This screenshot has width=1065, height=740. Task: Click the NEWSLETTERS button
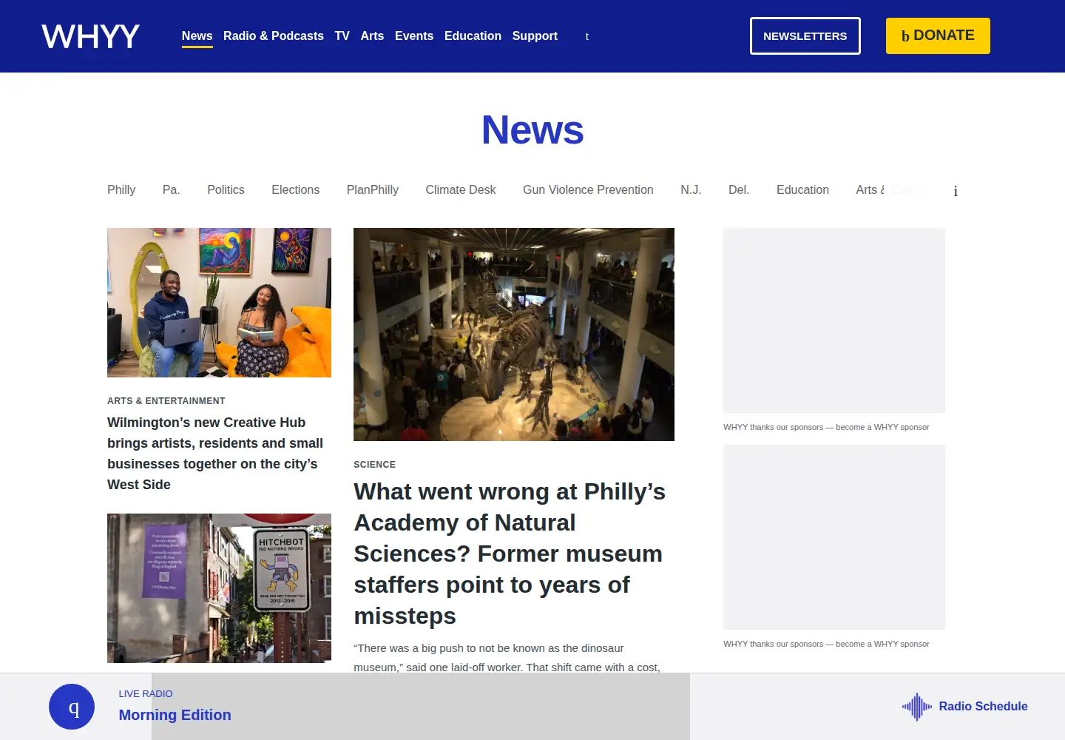pyautogui.click(x=805, y=36)
